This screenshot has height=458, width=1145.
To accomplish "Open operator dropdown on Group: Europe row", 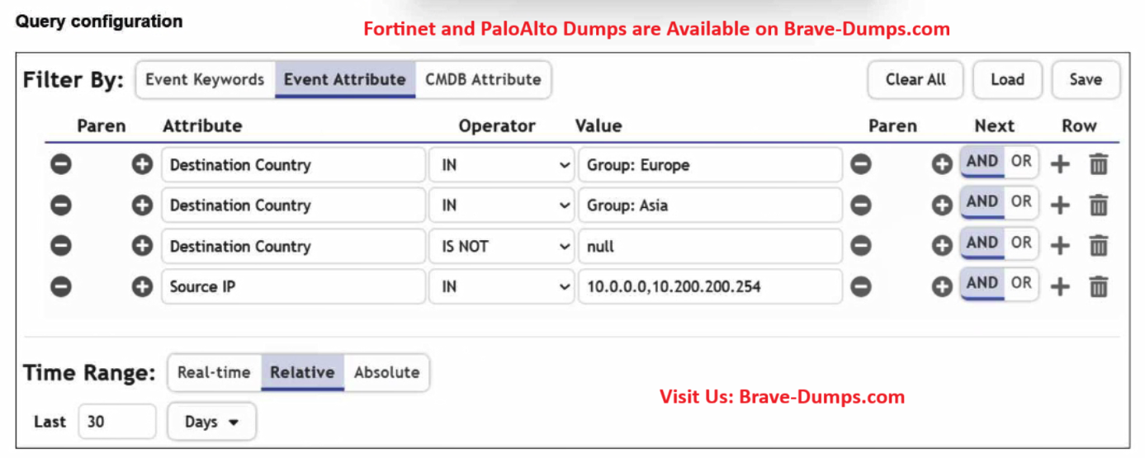I will (500, 165).
